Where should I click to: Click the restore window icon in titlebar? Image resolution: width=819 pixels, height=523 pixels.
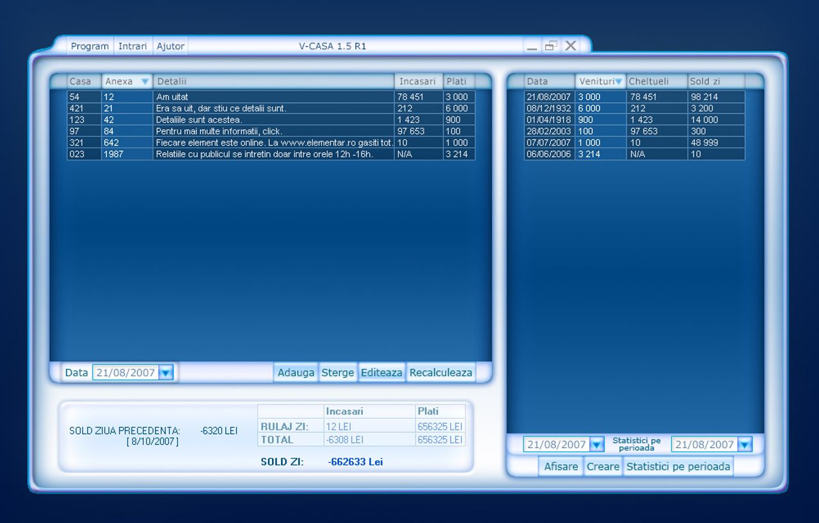click(x=551, y=45)
